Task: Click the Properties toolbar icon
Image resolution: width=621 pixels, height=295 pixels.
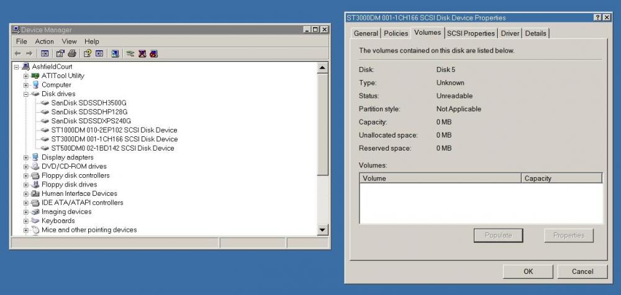Action: (x=61, y=54)
